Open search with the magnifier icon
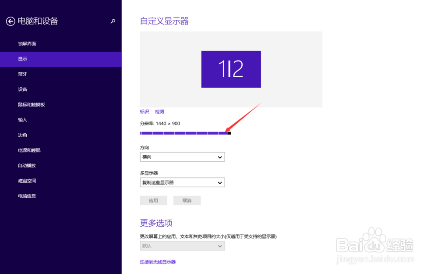Image resolution: width=438 pixels, height=274 pixels. pyautogui.click(x=113, y=21)
